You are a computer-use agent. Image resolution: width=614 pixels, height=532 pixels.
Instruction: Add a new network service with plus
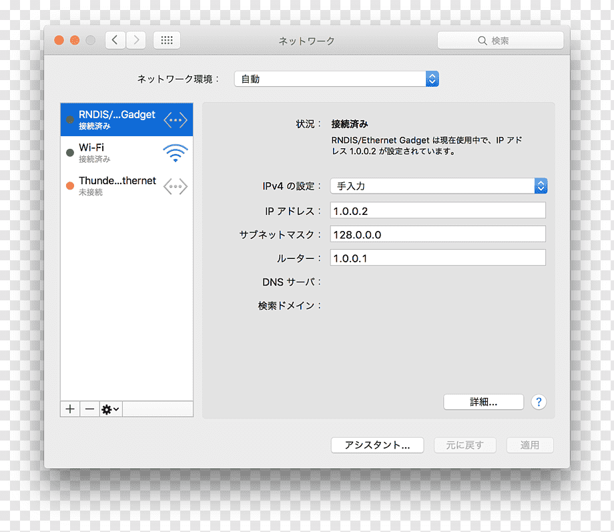[x=70, y=409]
